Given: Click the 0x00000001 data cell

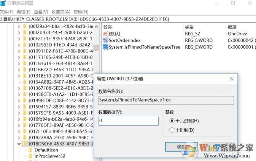Looking at the screenshot, I should [x=242, y=47].
